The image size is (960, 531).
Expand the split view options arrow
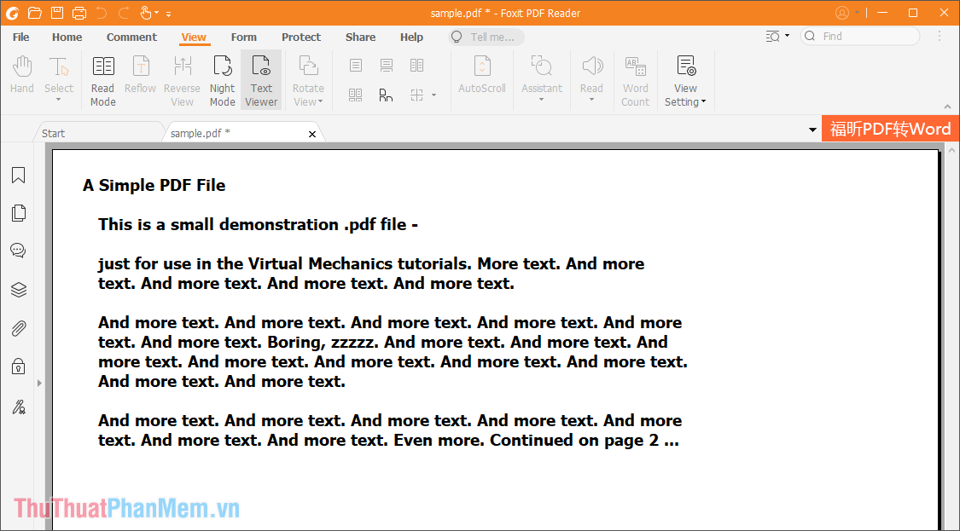pyautogui.click(x=433, y=95)
